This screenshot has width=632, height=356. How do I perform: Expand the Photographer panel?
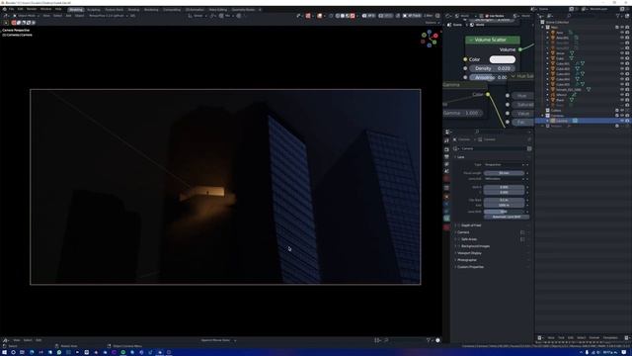click(466, 260)
